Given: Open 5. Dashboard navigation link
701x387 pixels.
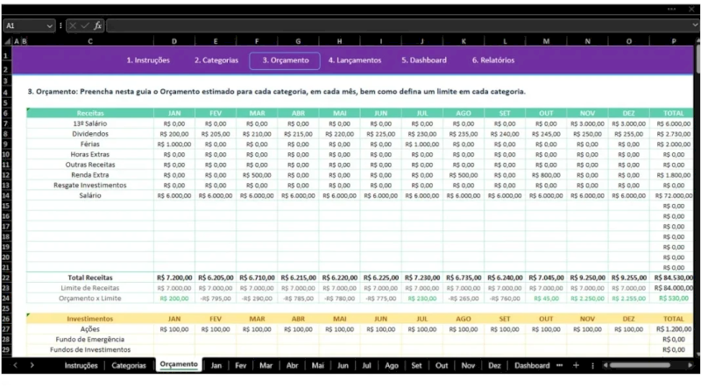Looking at the screenshot, I should click(424, 60).
